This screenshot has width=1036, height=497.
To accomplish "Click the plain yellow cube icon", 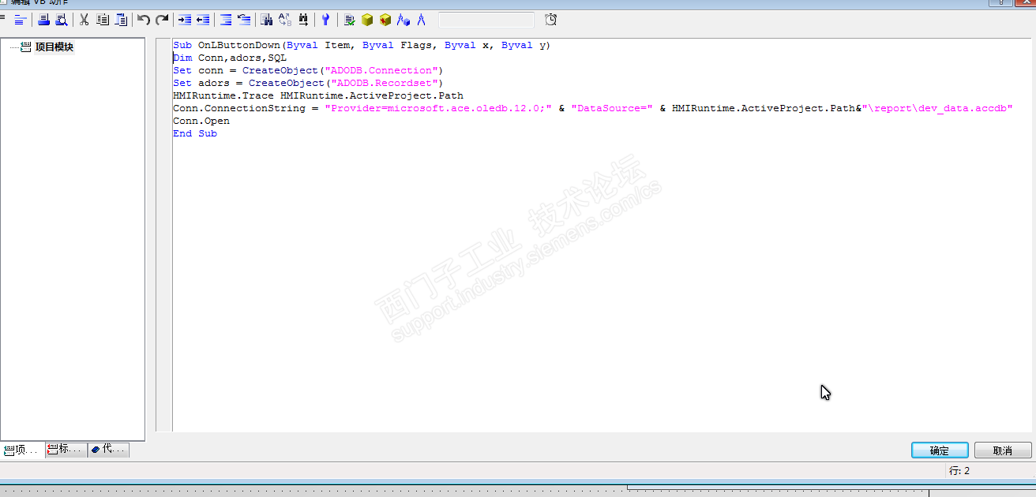I will 367,20.
